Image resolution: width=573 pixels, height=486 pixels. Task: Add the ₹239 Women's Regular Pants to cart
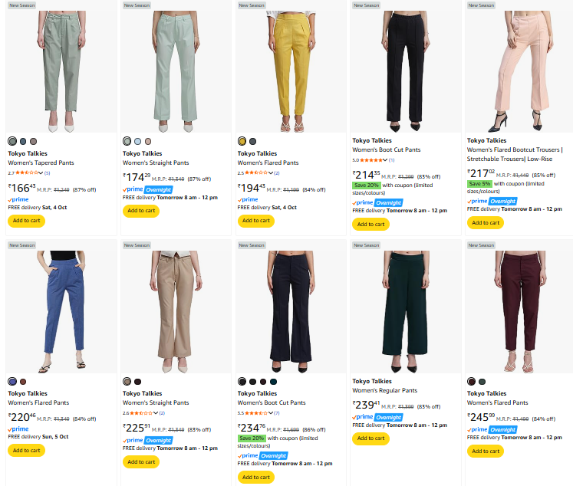click(x=370, y=438)
